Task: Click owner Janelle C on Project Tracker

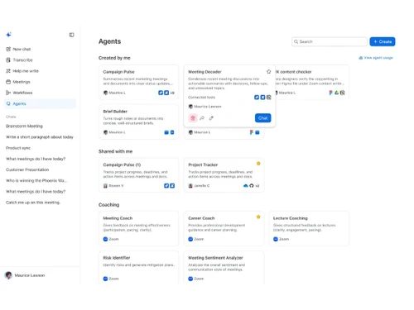Action: [x=202, y=186]
